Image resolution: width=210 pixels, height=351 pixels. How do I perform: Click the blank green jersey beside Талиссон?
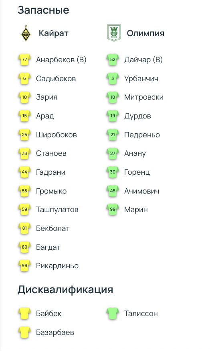coord(113,313)
